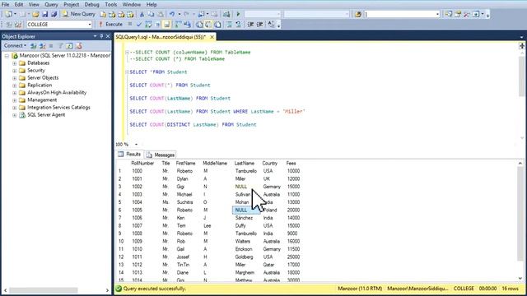Click the Save disk icon
This screenshot has height=296, width=527.
tap(44, 14)
